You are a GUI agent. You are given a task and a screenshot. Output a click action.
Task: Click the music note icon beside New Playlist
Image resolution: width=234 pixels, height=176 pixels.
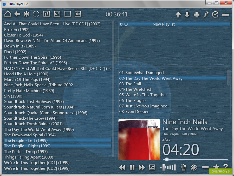(x=121, y=24)
